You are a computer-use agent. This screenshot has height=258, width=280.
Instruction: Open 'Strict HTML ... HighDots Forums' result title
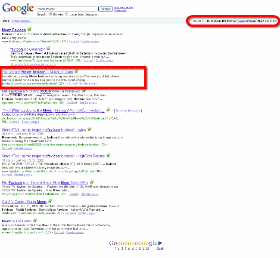pyautogui.click(x=53, y=156)
